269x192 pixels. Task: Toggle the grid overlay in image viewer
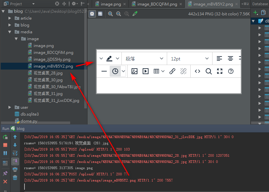coord(100,14)
